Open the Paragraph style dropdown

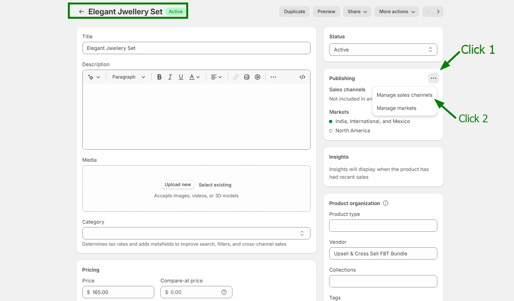click(128, 77)
